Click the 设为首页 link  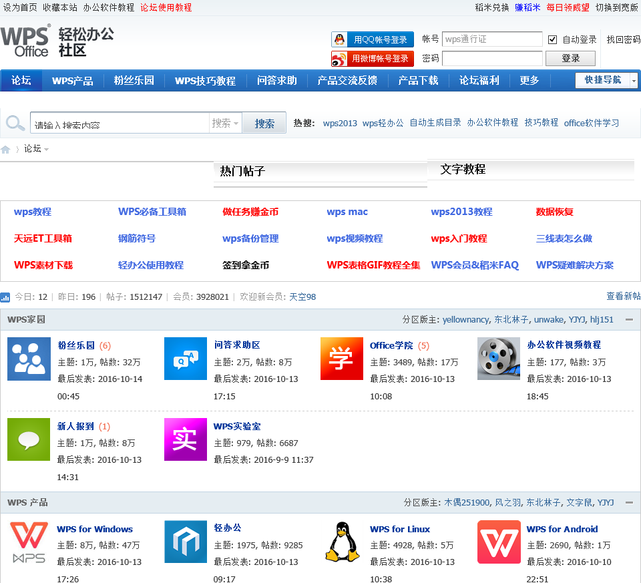(x=20, y=7)
